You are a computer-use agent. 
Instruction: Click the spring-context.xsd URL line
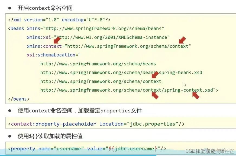click(x=129, y=90)
